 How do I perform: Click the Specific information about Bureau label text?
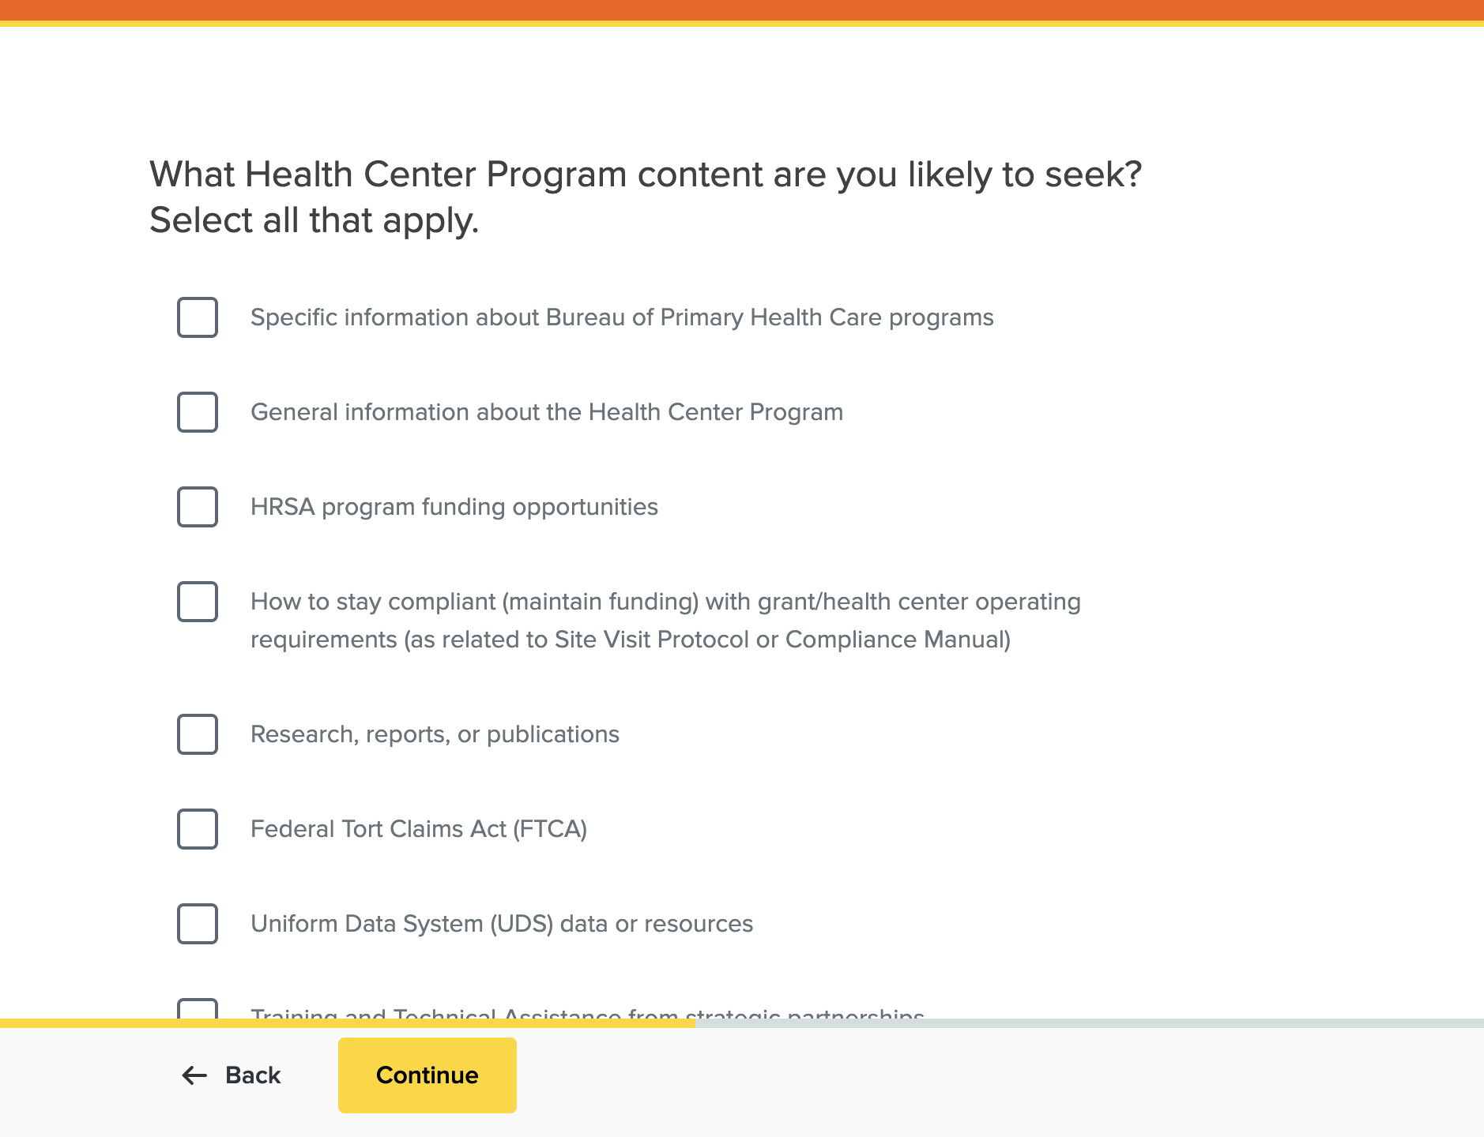(621, 317)
